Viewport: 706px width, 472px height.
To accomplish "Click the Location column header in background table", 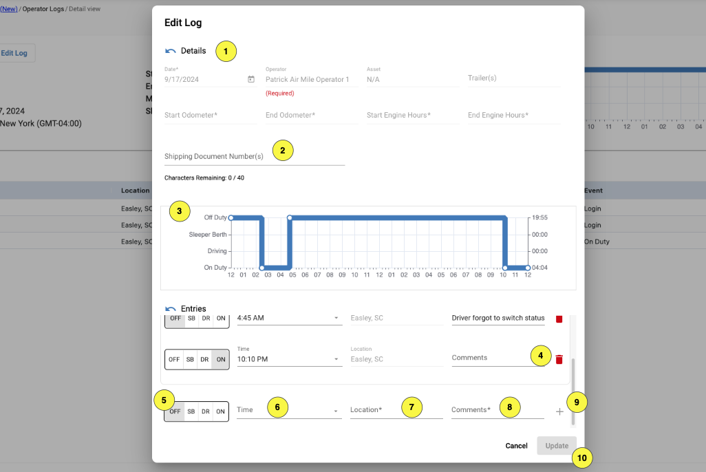I will (135, 191).
